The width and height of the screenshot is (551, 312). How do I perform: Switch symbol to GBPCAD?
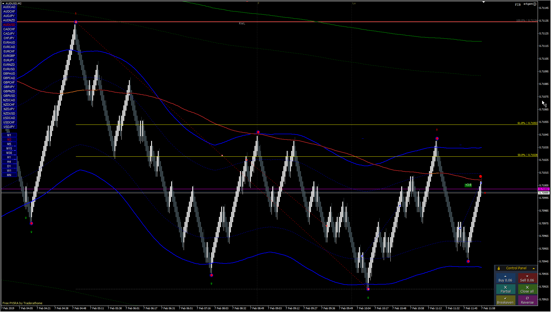point(9,78)
